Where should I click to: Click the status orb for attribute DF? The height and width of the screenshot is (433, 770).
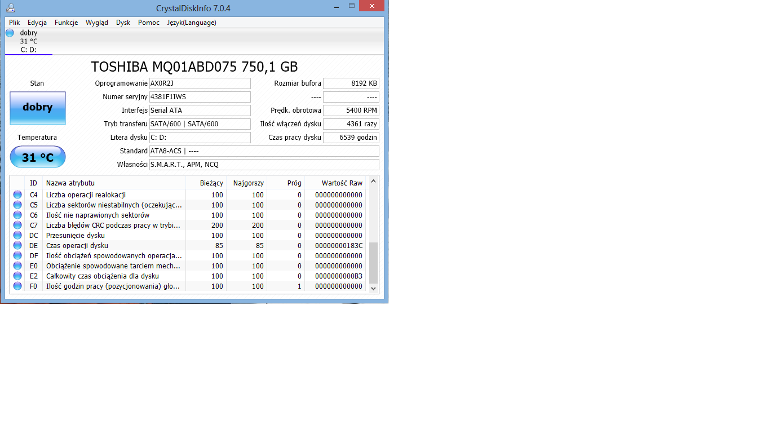pos(17,255)
